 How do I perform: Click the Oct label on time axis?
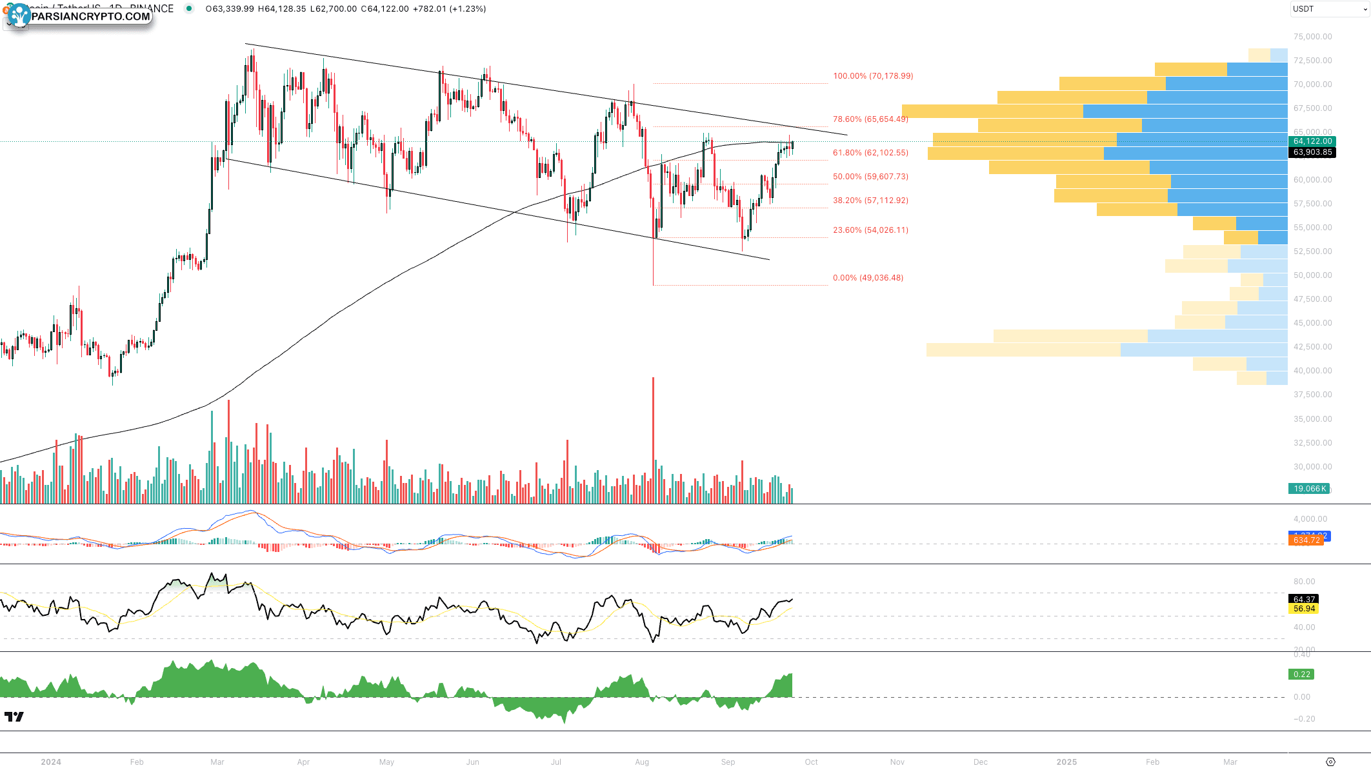click(811, 762)
